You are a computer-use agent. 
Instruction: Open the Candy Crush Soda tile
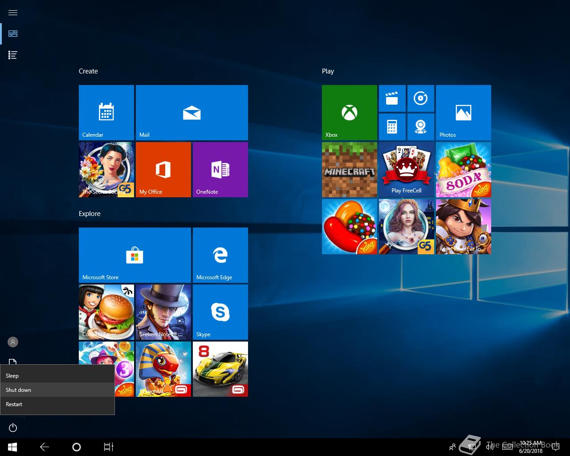click(464, 170)
